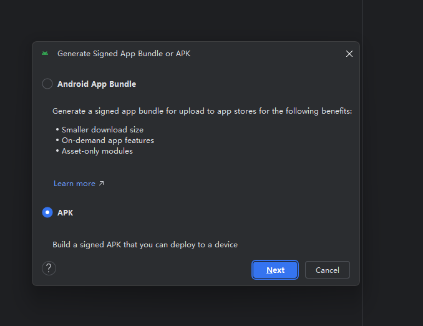
Task: Click the dialog title bar text
Action: pyautogui.click(x=124, y=54)
